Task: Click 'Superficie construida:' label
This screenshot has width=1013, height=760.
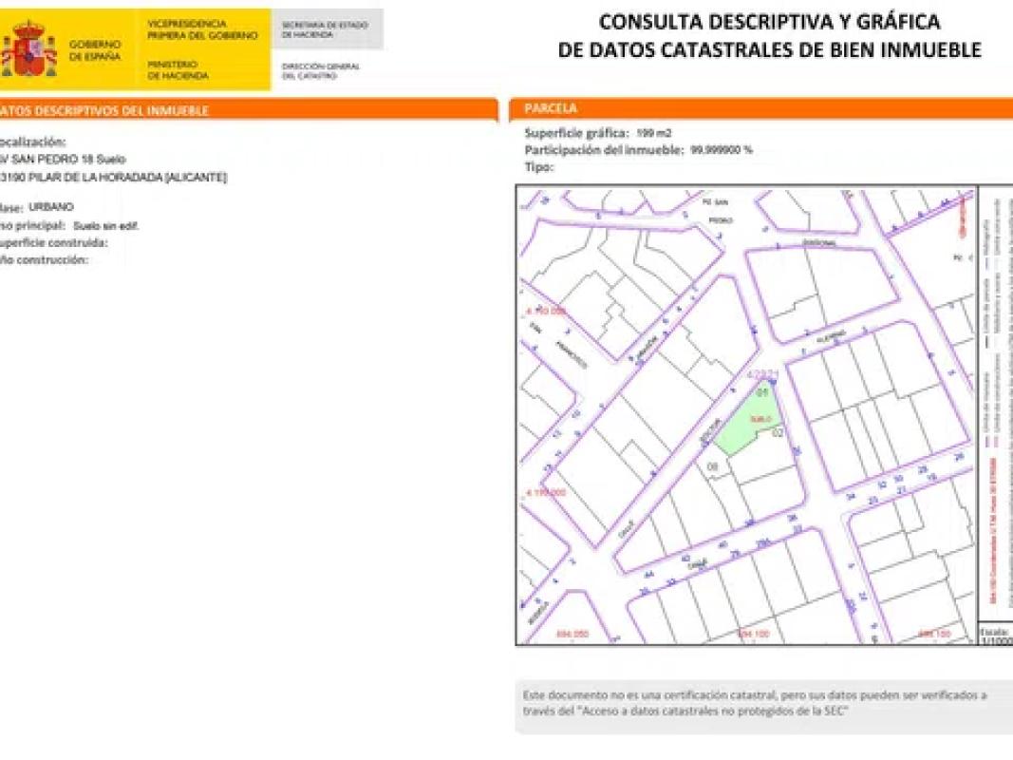Action: coord(53,243)
